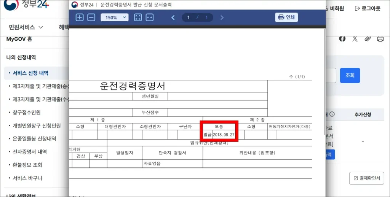Image resolution: width=390 pixels, height=197 pixels.
Task: Click the current page number field
Action: tap(188, 17)
